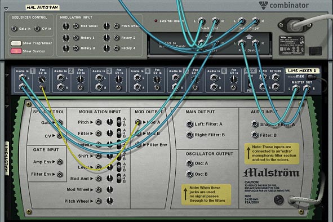Click the Rotary 2 CV input jack
The height and width of the screenshot is (222, 333).
116,38
